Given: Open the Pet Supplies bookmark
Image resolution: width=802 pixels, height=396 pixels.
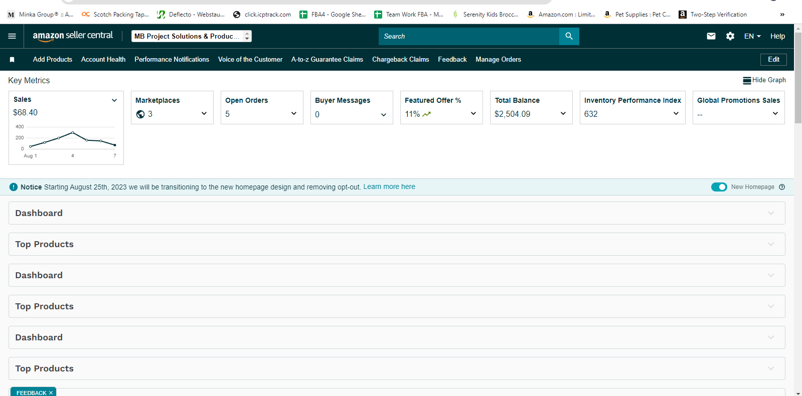Looking at the screenshot, I should coord(637,15).
